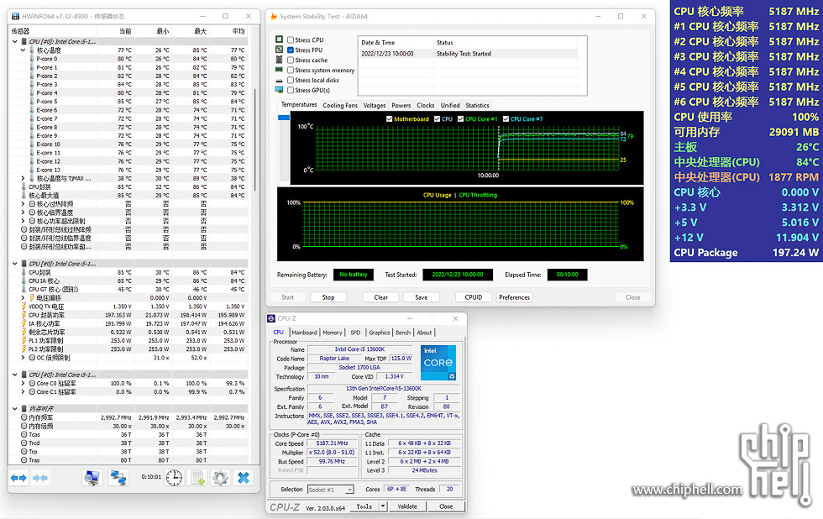Click the clock icon to reset elapsed time
The width and height of the screenshot is (823, 519).
click(x=174, y=477)
